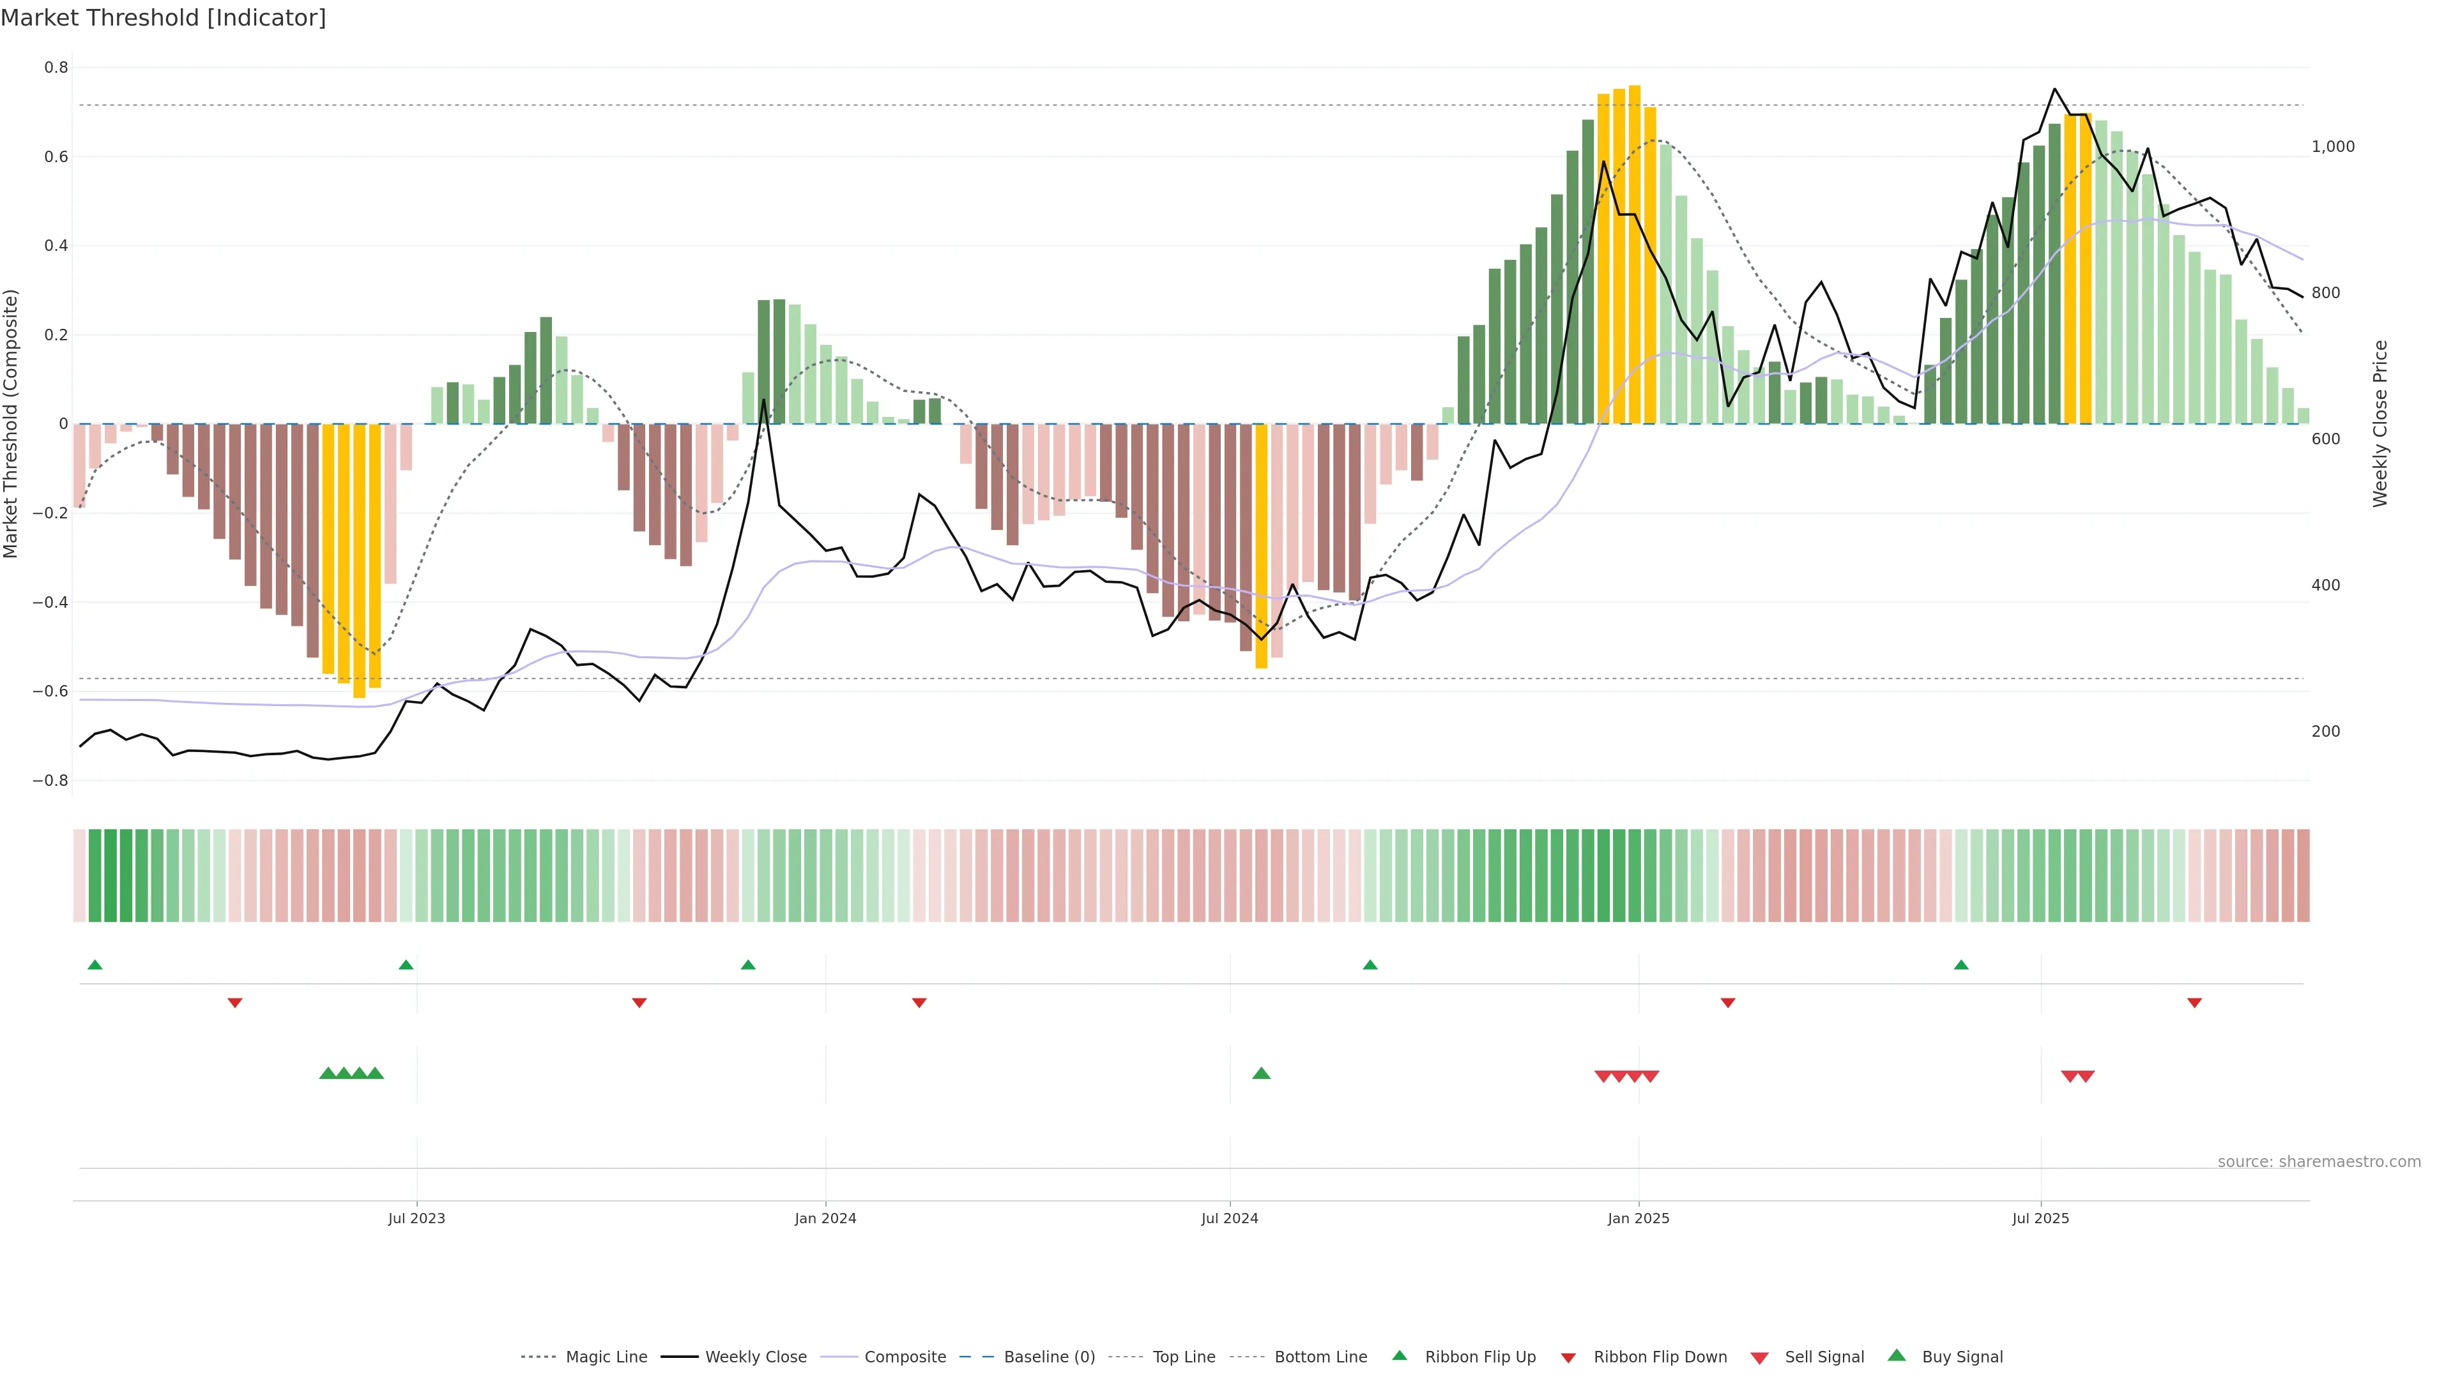This screenshot has width=2453, height=1379.
Task: Click the Sell Signal triangle icon in legend
Action: pyautogui.click(x=1759, y=1358)
